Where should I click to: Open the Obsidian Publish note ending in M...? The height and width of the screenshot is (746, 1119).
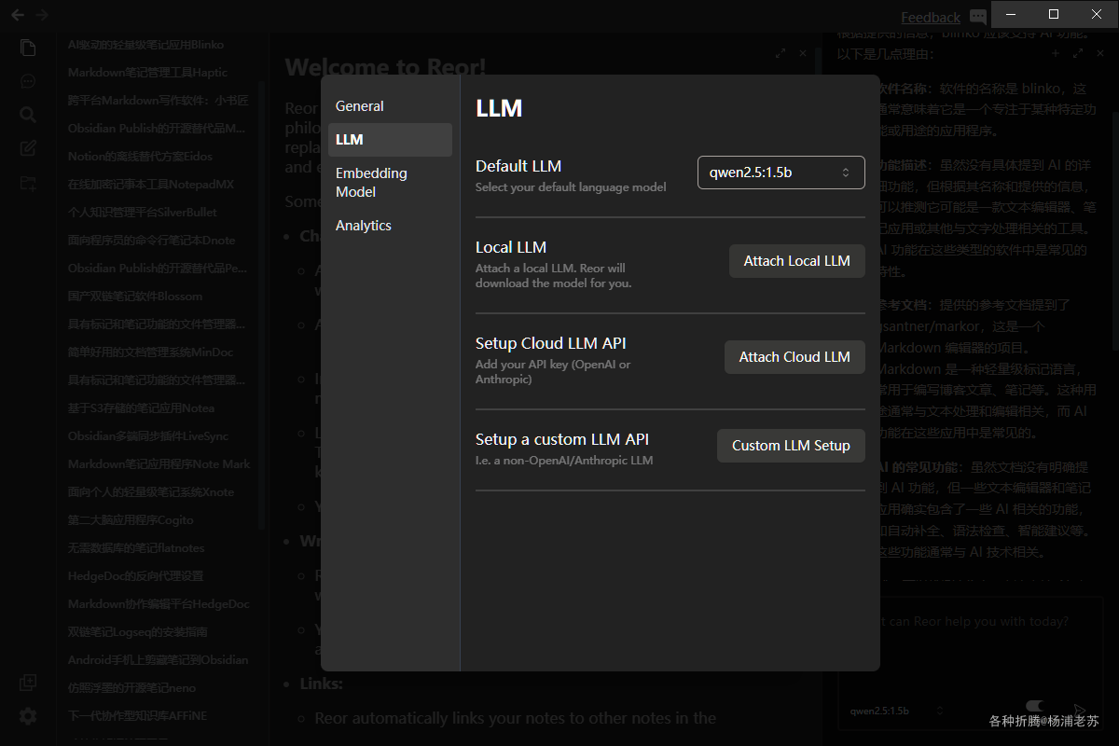pyautogui.click(x=156, y=129)
